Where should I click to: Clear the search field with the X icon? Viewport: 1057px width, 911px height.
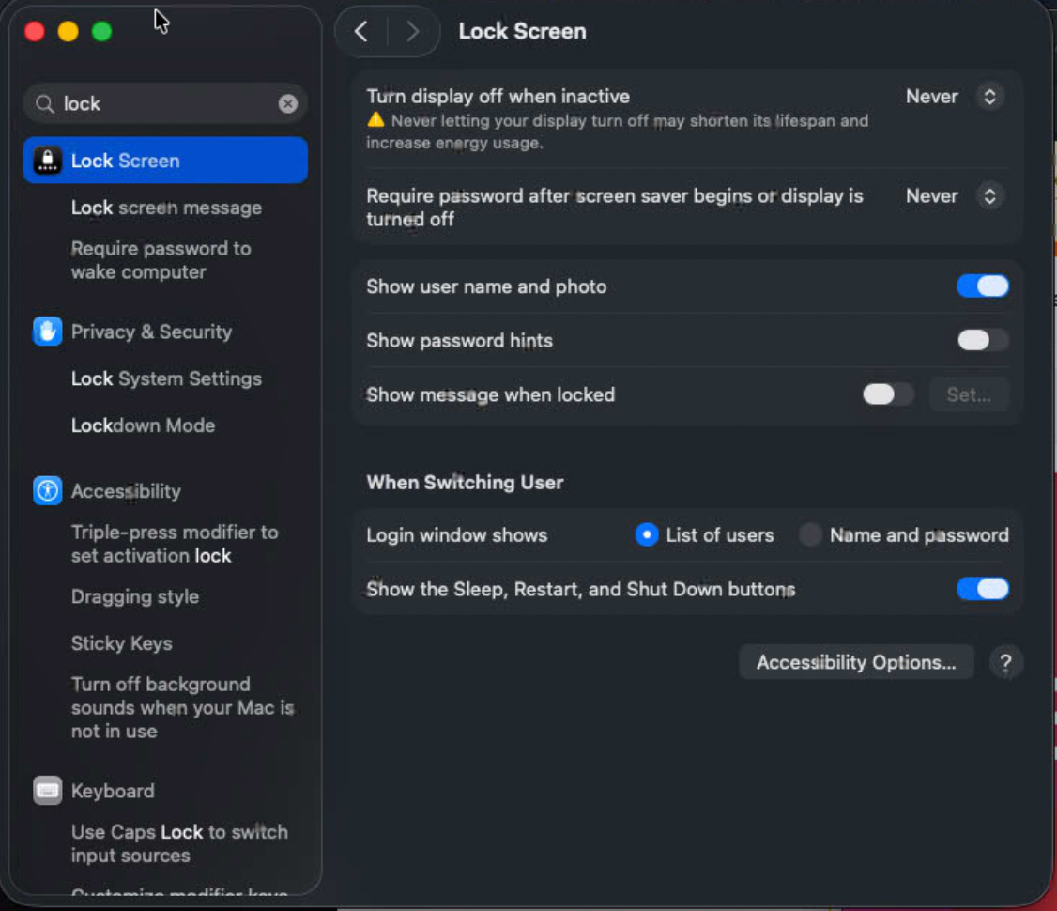pos(288,104)
